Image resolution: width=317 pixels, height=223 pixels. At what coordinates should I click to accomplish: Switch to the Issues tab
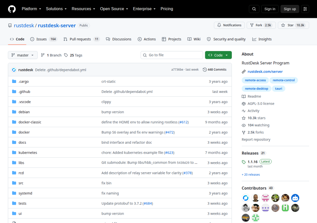44,39
